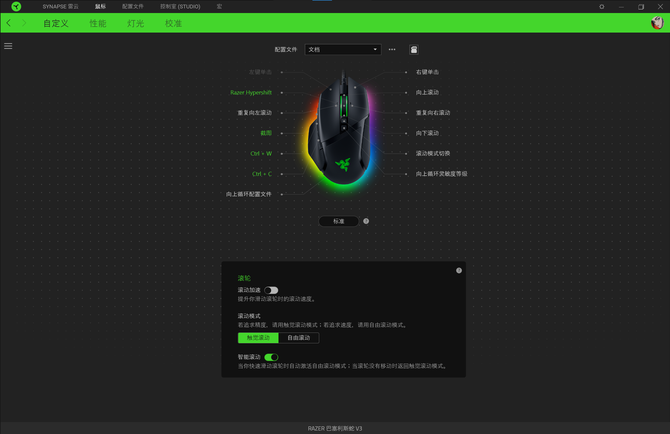Screen dimensions: 670x434
Task: Select the 自由滚动 mode
Action: point(298,338)
